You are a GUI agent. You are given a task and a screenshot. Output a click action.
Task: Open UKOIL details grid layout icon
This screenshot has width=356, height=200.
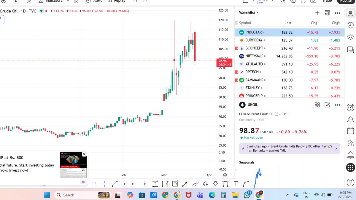click(x=317, y=105)
